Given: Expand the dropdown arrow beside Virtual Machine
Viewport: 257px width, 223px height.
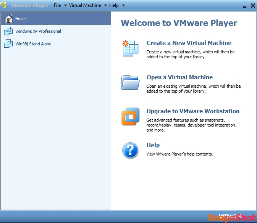Looking at the screenshot, I should pyautogui.click(x=105, y=5).
